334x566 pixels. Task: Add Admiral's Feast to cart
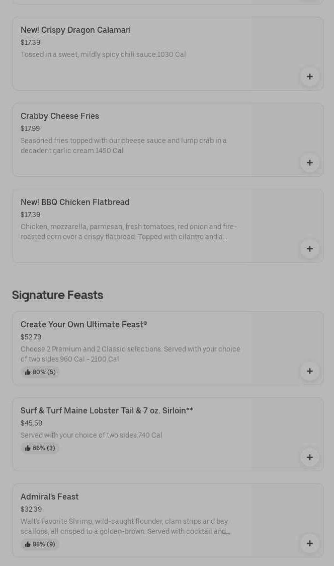(309, 543)
